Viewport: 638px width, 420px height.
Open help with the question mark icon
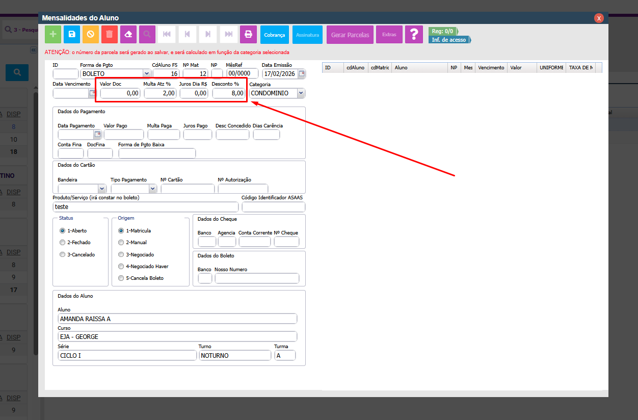tap(414, 35)
